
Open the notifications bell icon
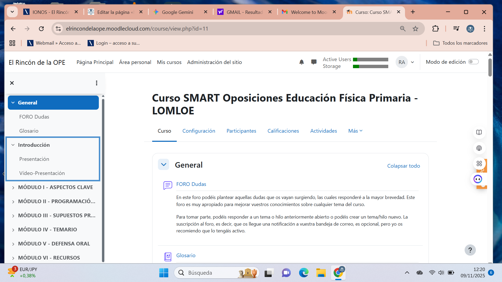click(301, 62)
